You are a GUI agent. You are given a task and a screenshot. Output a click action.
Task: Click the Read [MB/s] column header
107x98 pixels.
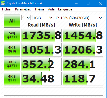41,25
